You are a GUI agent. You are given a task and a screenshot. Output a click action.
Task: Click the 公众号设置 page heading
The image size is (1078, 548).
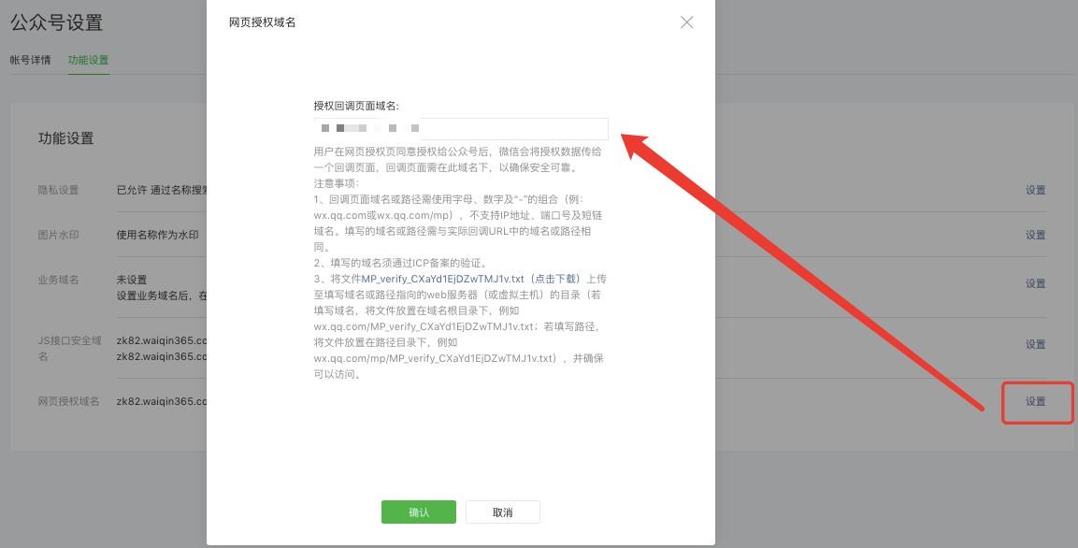click(56, 22)
